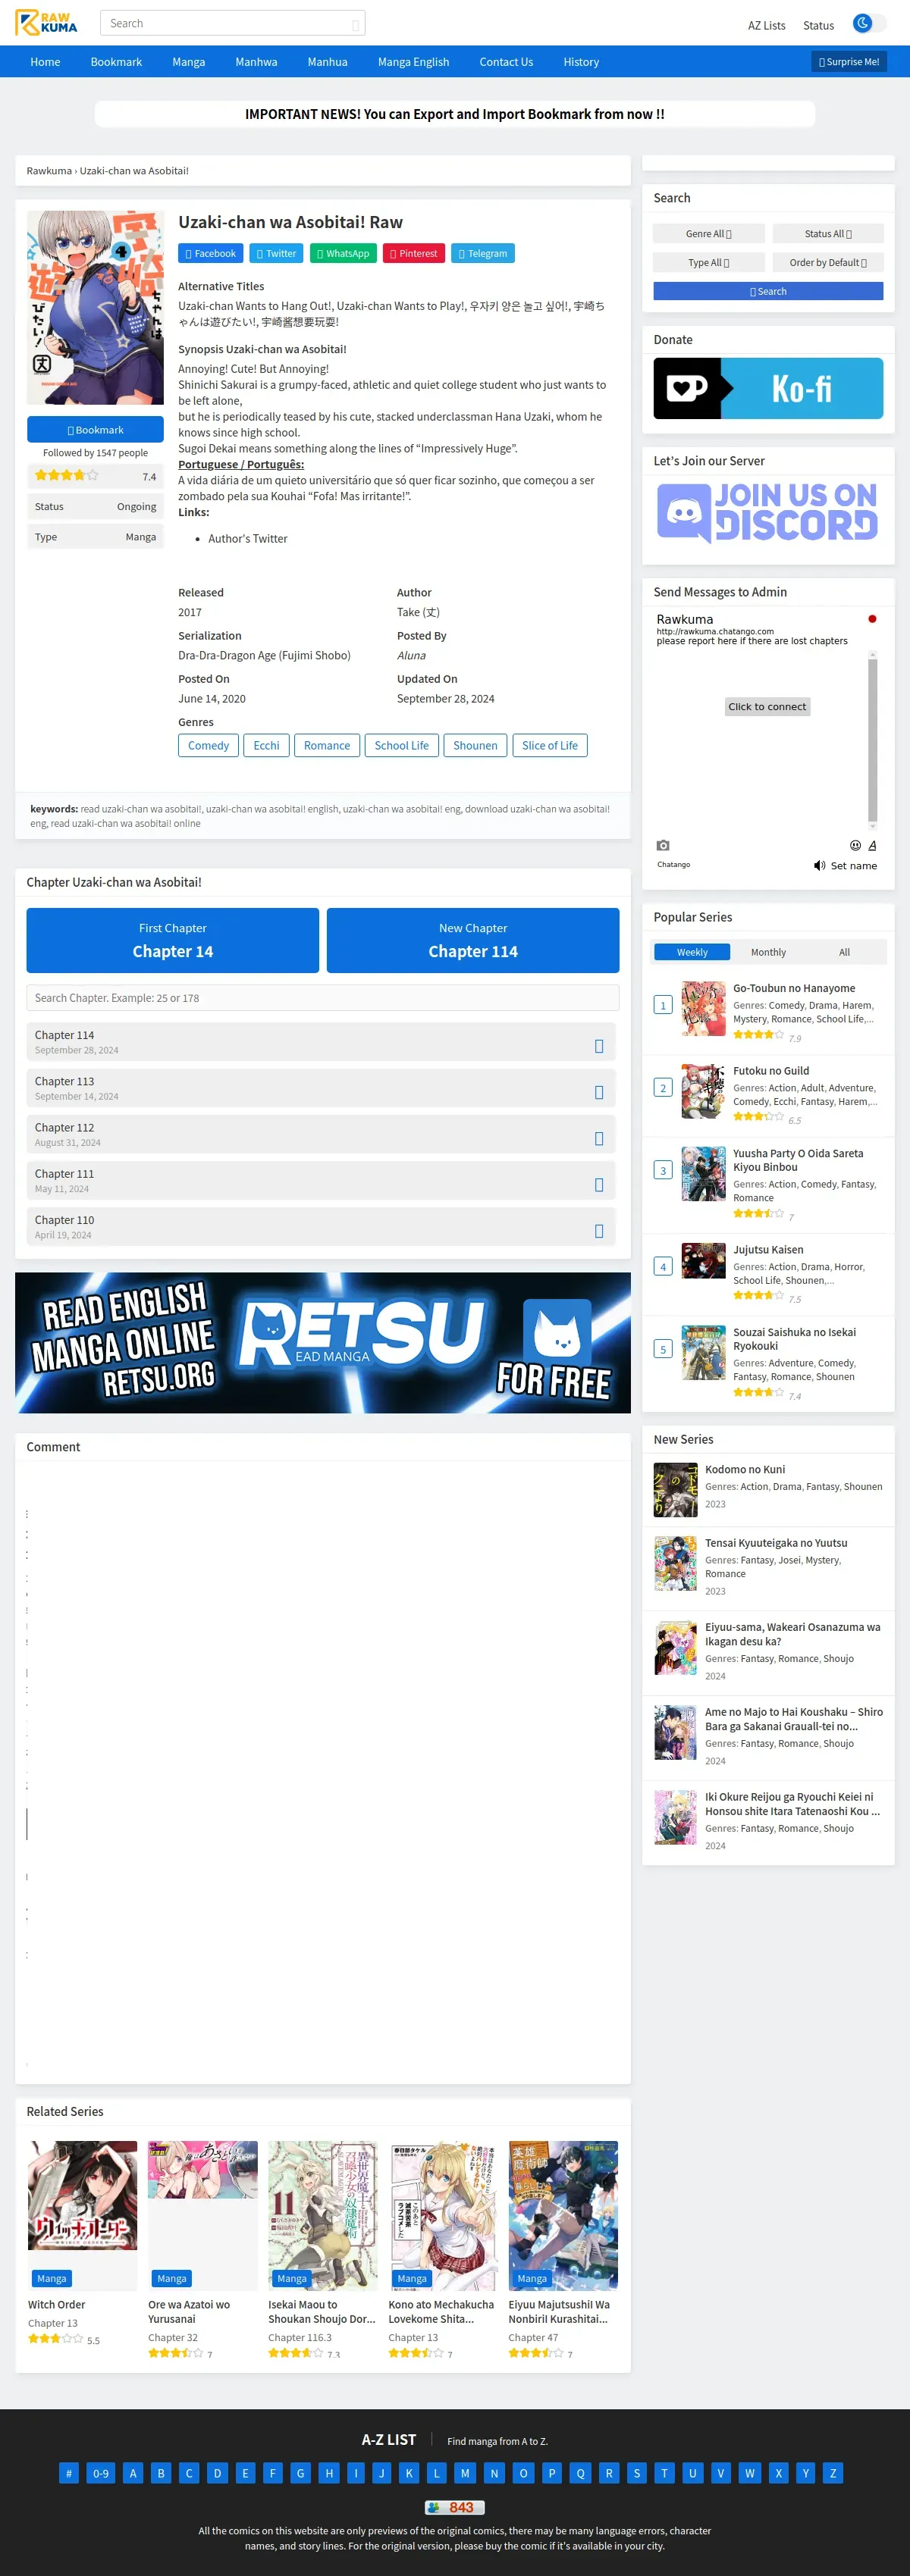
Task: Click the red status dot in chat
Action: [x=872, y=620]
